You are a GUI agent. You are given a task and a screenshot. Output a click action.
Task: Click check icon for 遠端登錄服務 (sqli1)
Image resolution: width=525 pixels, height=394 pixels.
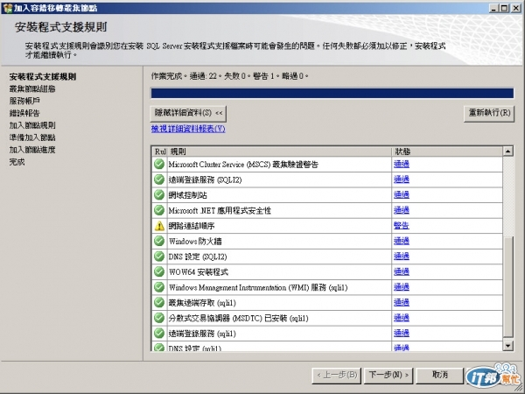point(159,334)
